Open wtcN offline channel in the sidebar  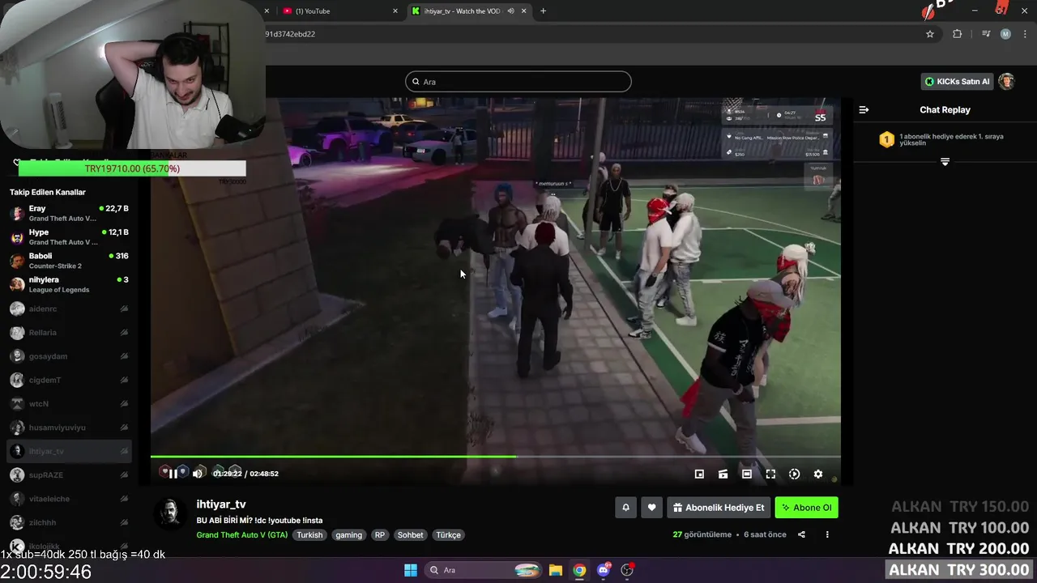70,403
